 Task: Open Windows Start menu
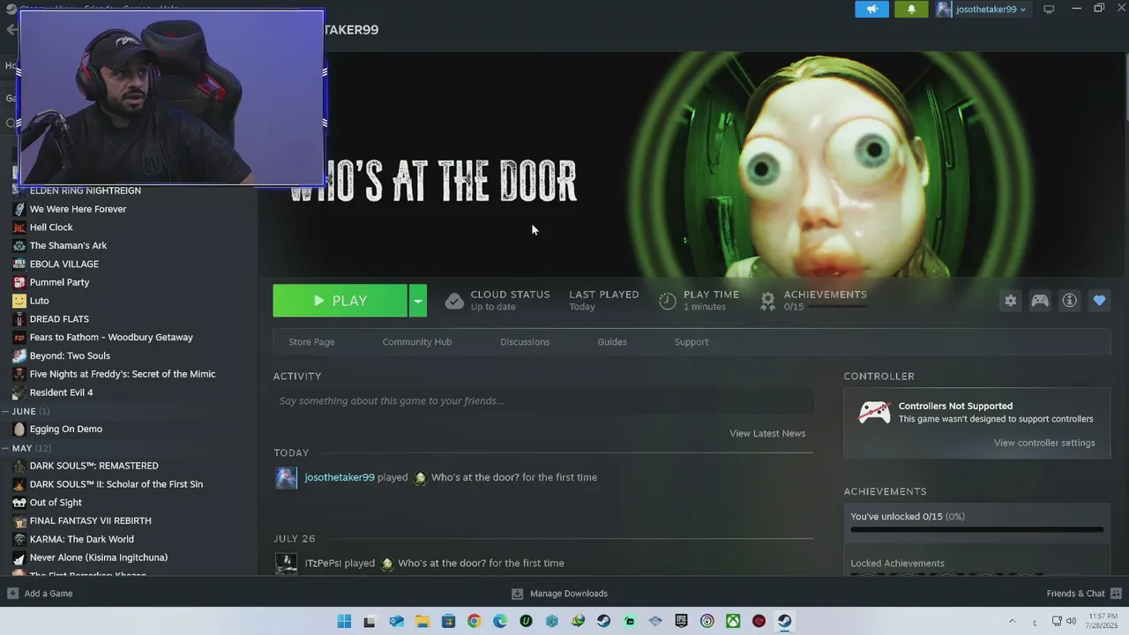click(344, 621)
